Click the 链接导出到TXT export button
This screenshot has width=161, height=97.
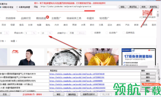click(x=89, y=94)
